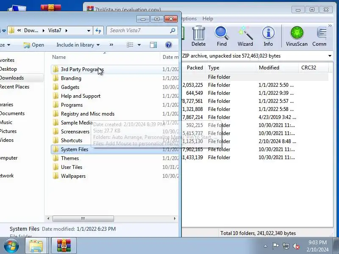
Task: Click the change view icon in Explorer
Action: tap(130, 45)
